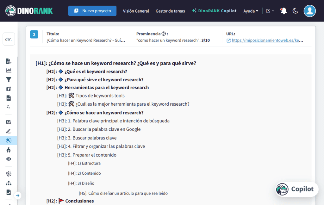Open the ES language selector
Image resolution: width=324 pixels, height=205 pixels.
coord(270,11)
